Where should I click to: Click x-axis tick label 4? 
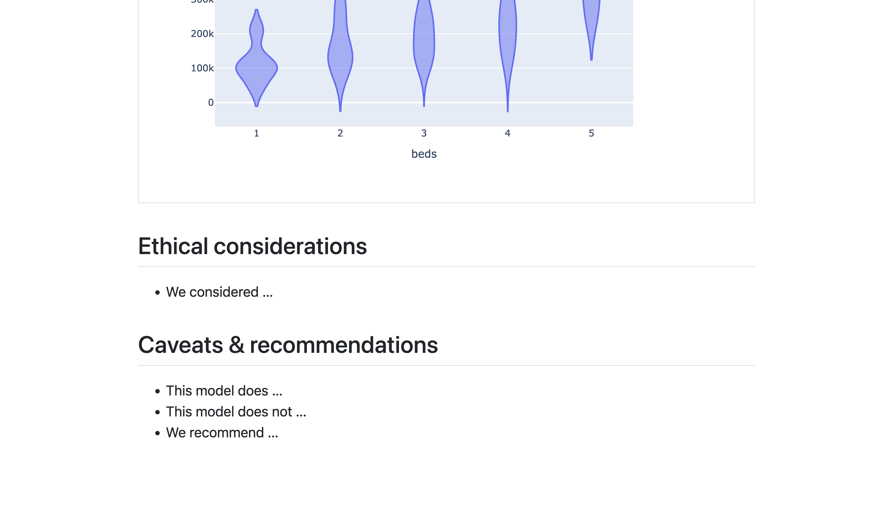507,133
